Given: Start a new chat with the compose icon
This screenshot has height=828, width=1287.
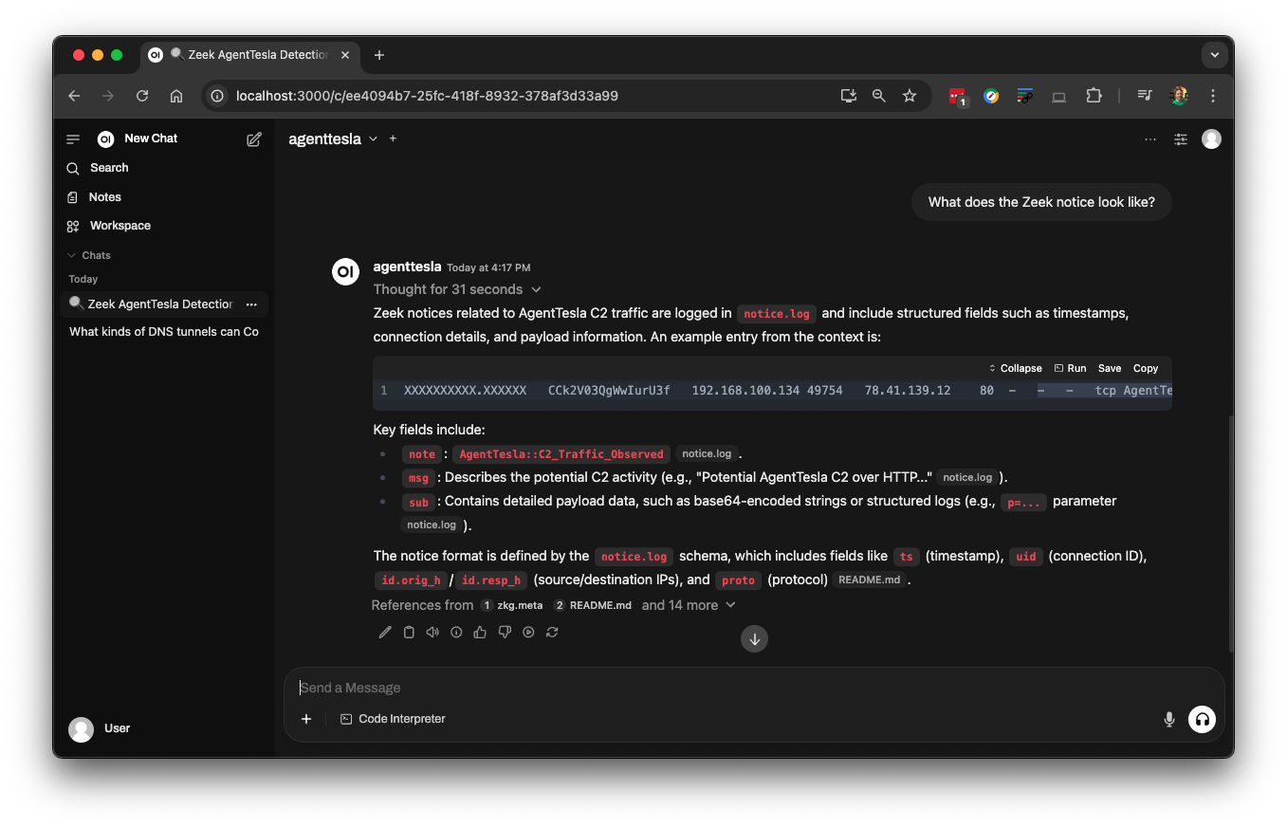Looking at the screenshot, I should click(x=254, y=139).
